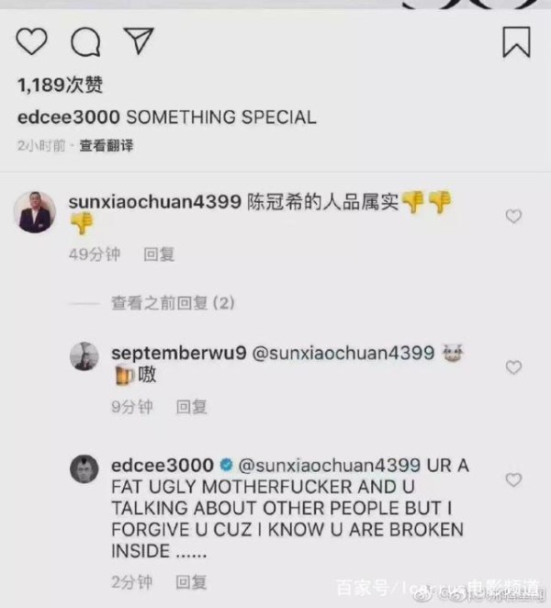Viewport: 551px width, 608px height.
Task: Expand previous replies (2)
Action: pos(173,303)
